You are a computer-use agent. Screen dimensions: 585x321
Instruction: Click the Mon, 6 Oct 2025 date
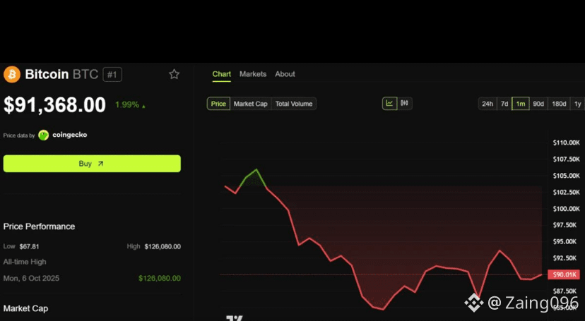[x=31, y=278]
